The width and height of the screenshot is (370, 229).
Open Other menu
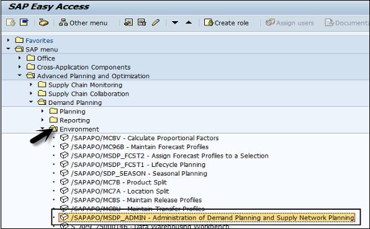coord(83,23)
